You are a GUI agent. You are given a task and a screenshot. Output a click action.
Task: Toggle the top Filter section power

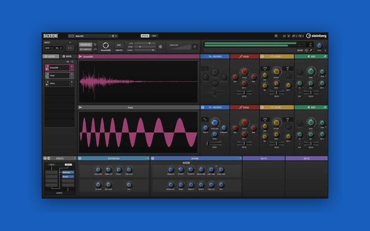(x=262, y=57)
